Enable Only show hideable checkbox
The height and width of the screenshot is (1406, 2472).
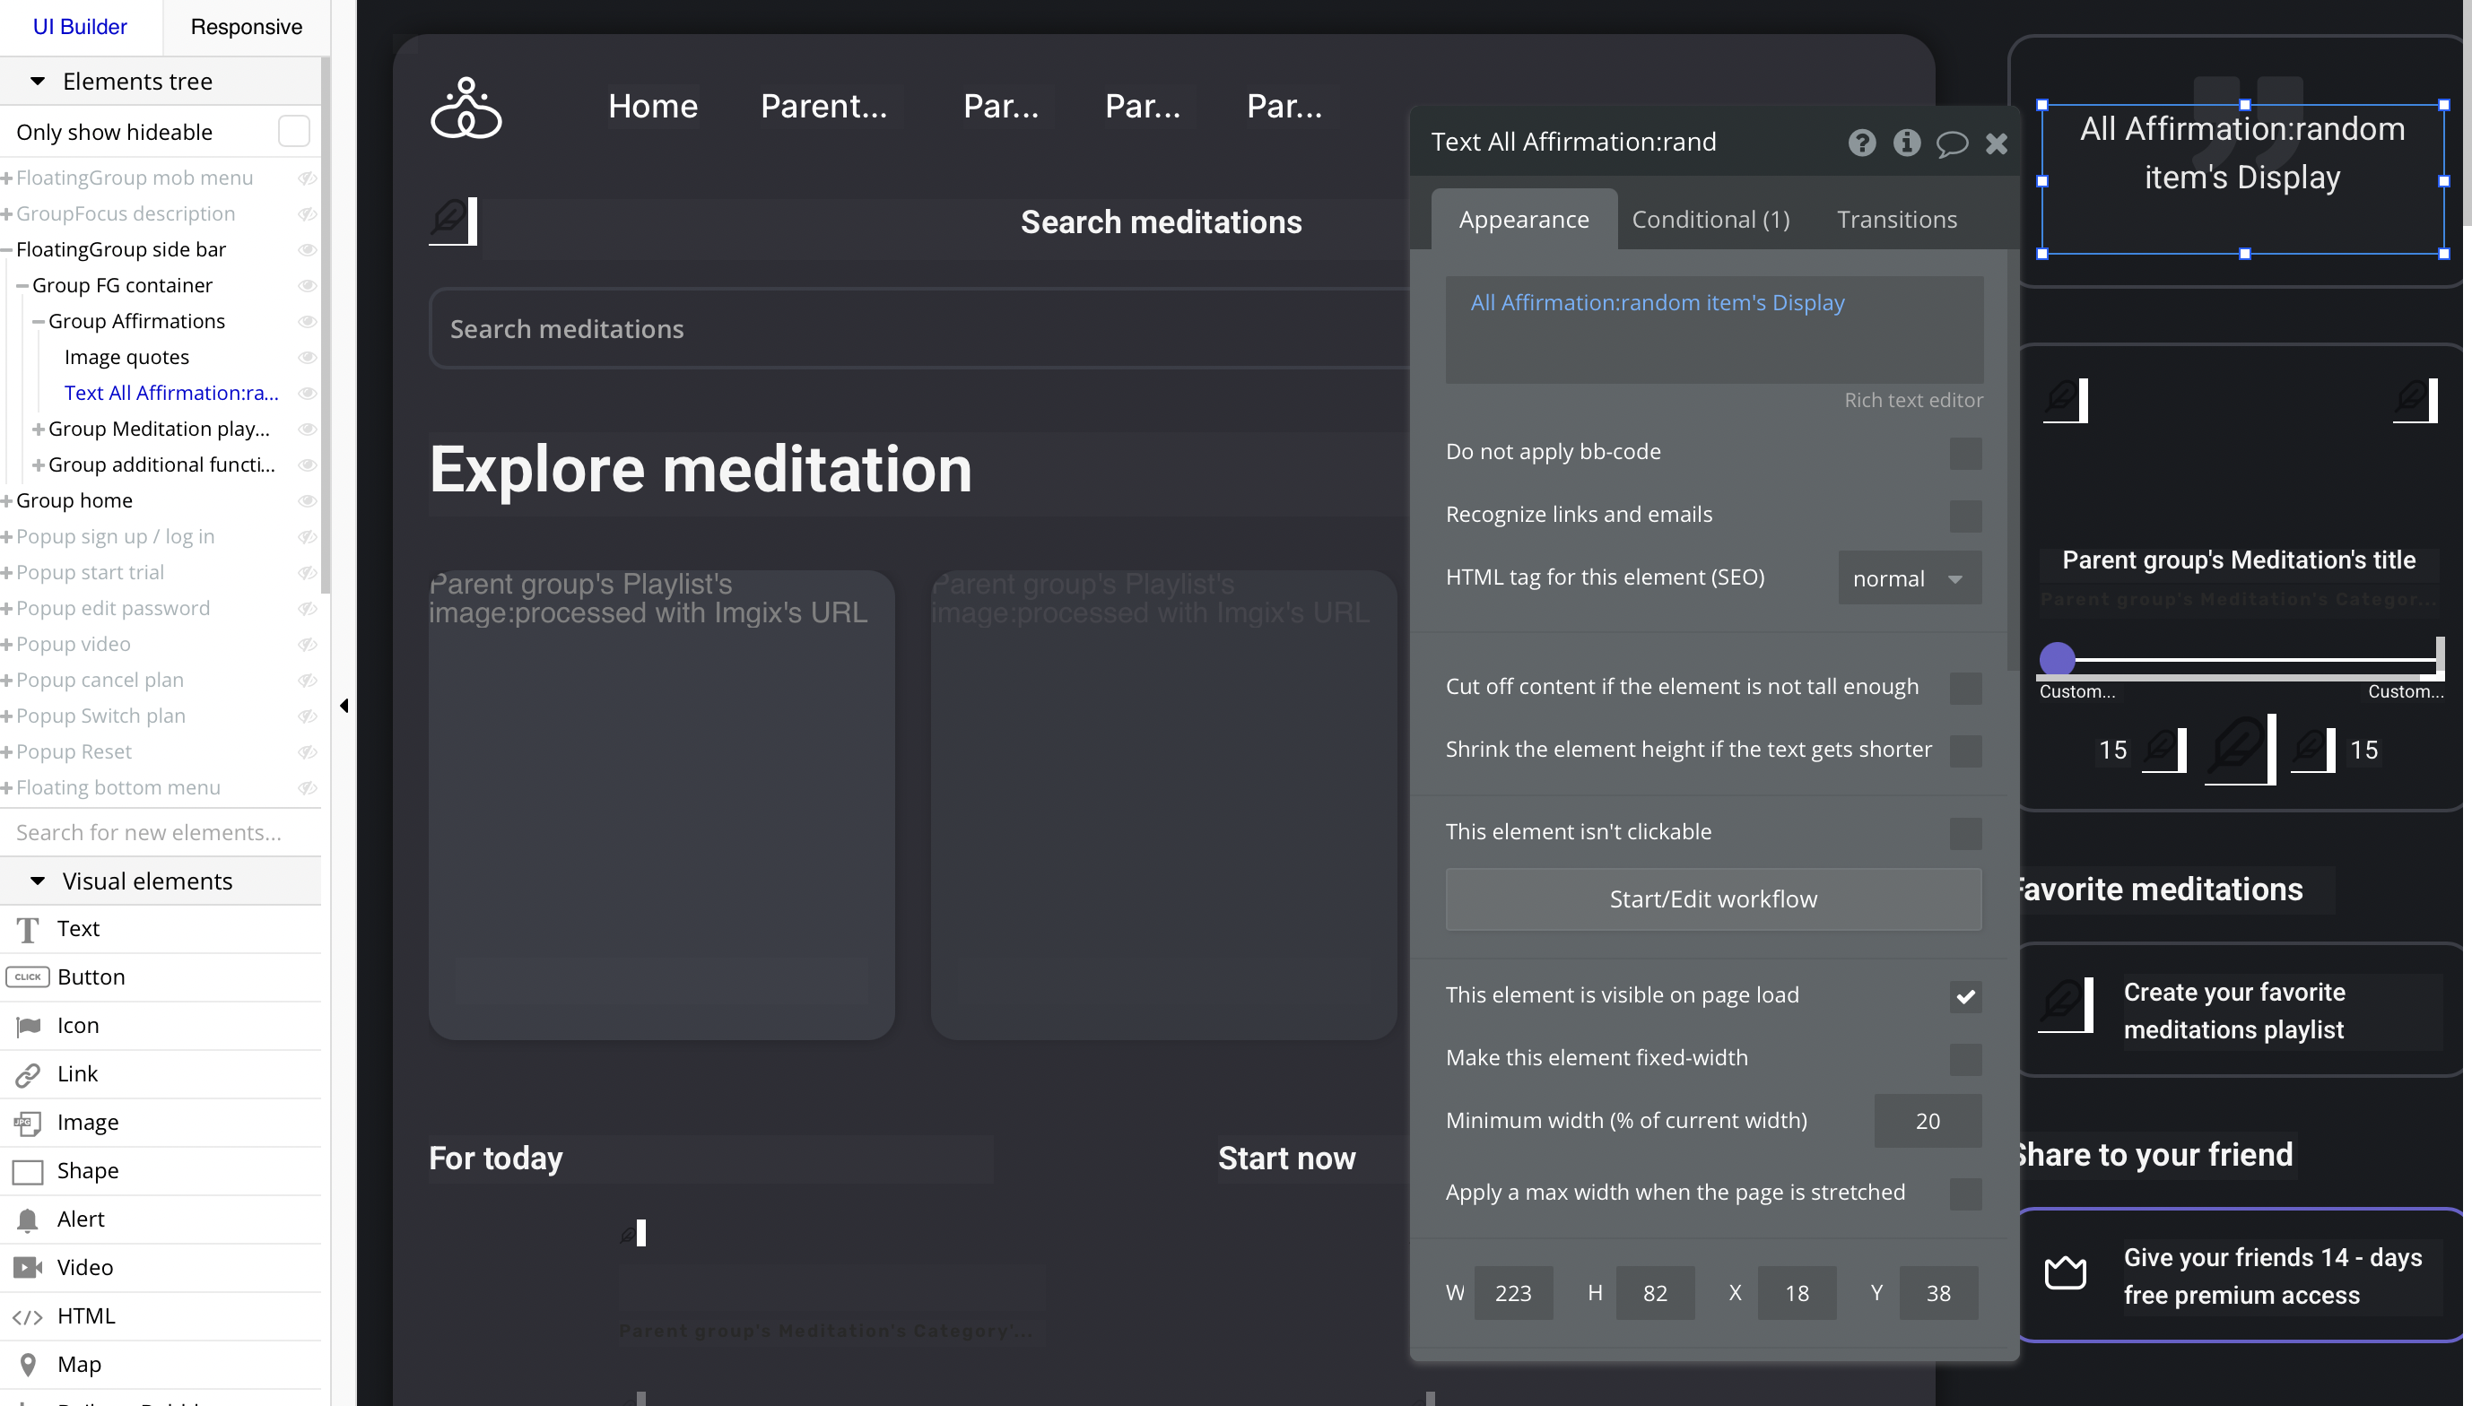(293, 131)
